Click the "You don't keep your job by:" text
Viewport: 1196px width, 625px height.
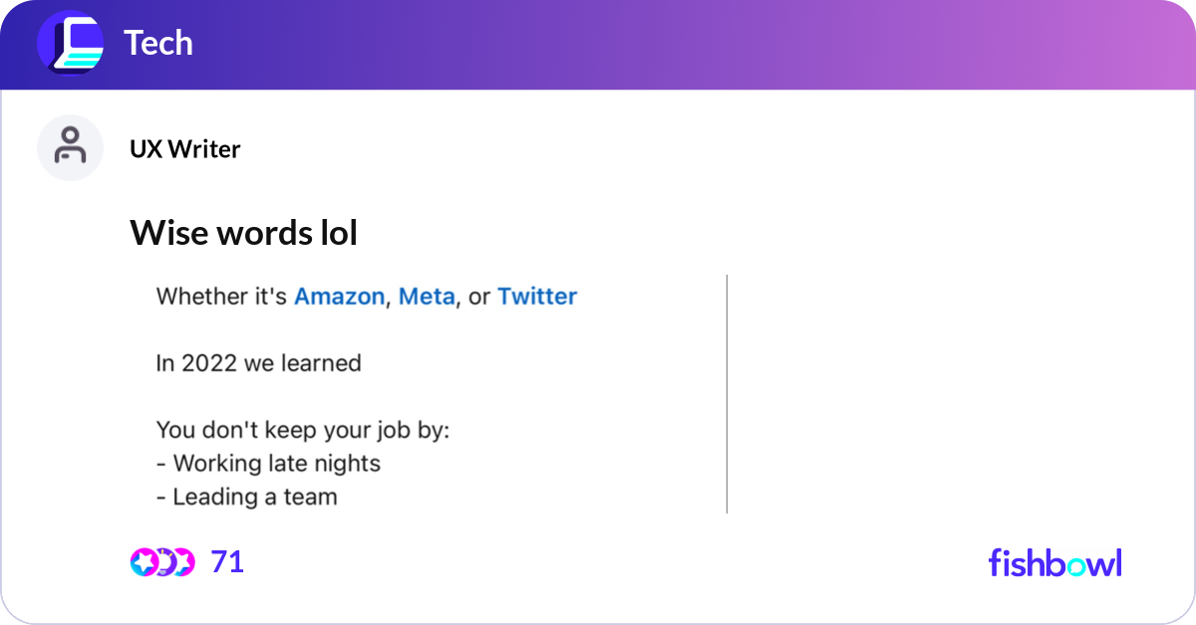tap(303, 431)
